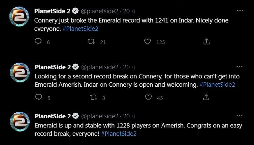The width and height of the screenshot is (254, 145).
Task: Open PlanetSide 2 avatar on the third tweet
Action: point(20,122)
